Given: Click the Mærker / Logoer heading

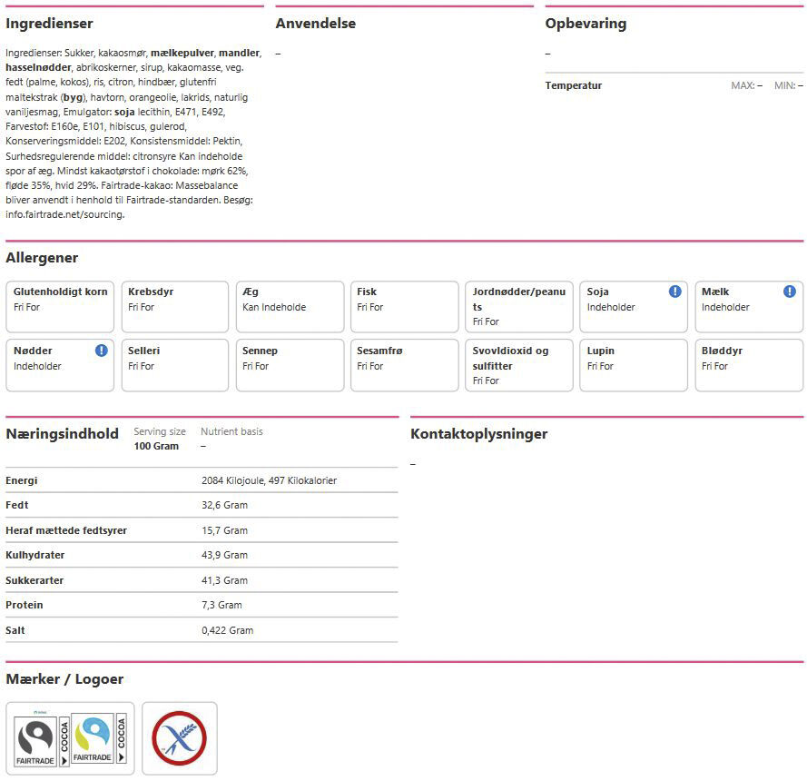Looking at the screenshot, I should pyautogui.click(x=64, y=679).
